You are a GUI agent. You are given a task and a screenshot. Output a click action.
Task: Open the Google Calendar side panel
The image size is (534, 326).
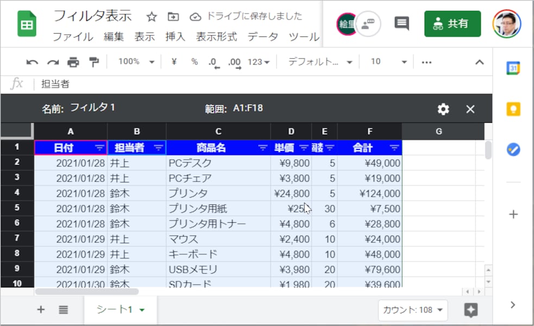click(513, 68)
